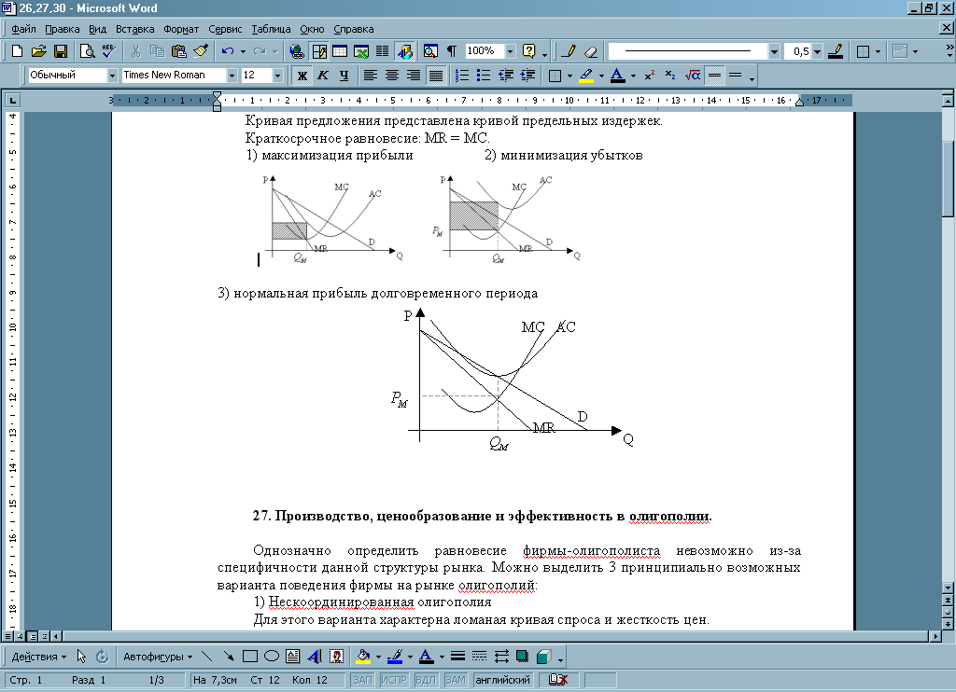956x692 pixels.
Task: Expand the undo history arrow
Action: click(243, 51)
